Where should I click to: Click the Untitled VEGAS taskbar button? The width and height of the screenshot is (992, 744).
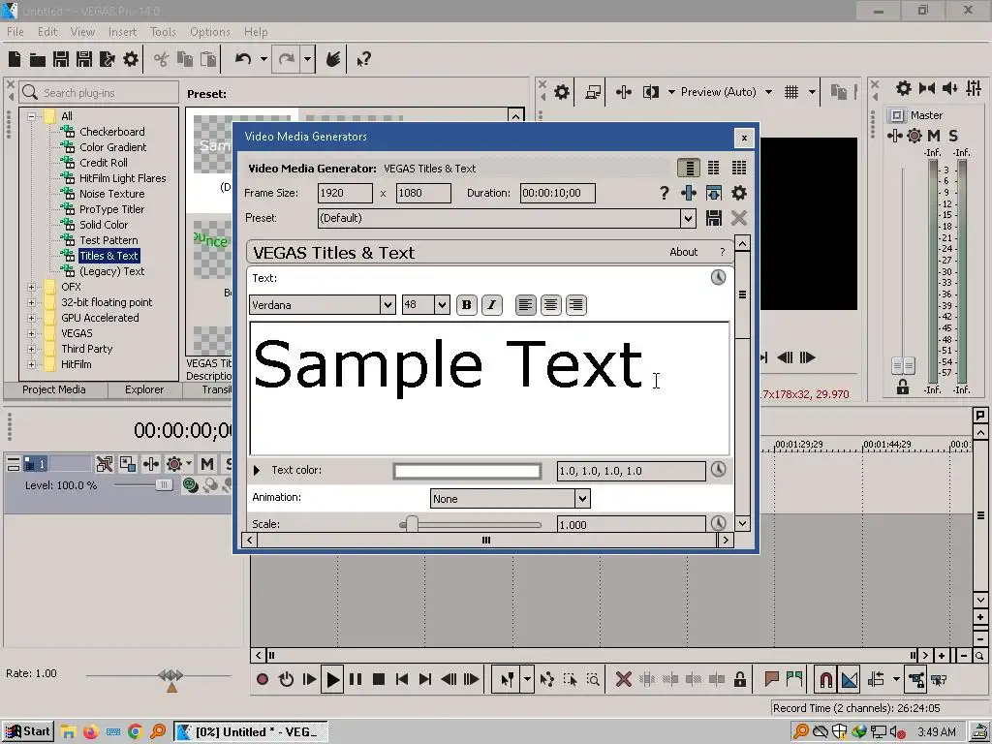251,732
